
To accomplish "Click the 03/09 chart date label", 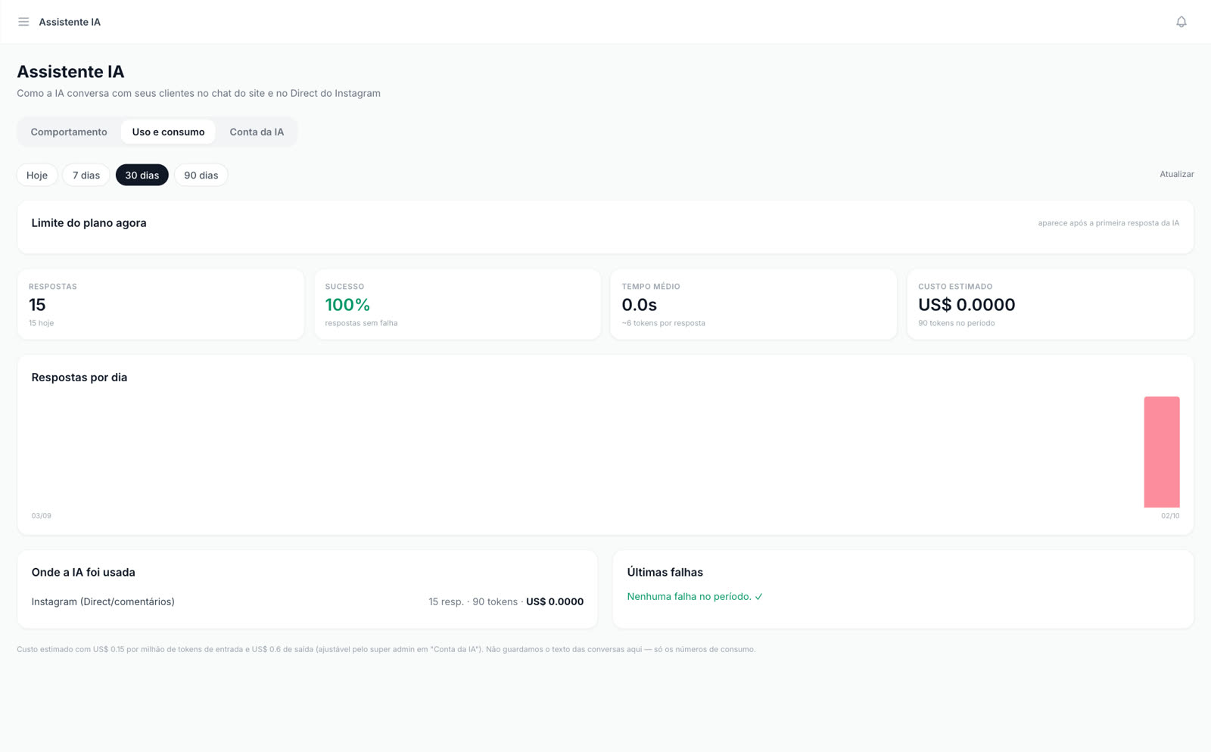I will [42, 516].
